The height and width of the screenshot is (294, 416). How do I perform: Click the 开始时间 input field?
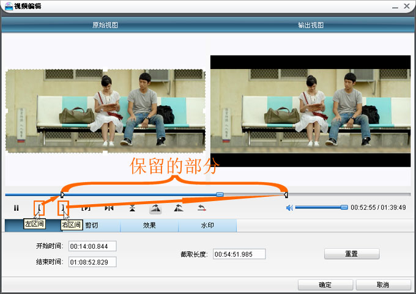pyautogui.click(x=92, y=246)
